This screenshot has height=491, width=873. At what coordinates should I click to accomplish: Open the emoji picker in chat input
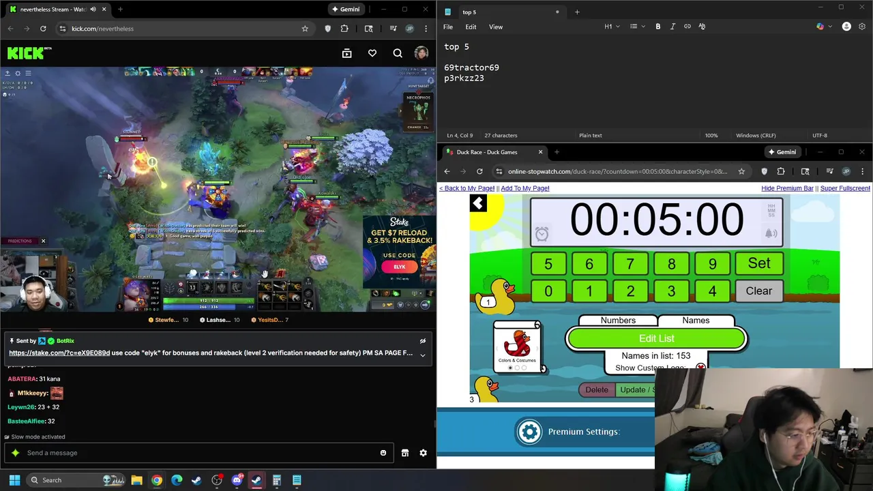[x=383, y=453]
